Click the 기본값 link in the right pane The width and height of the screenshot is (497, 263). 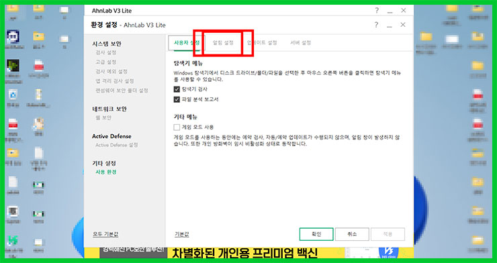182,235
